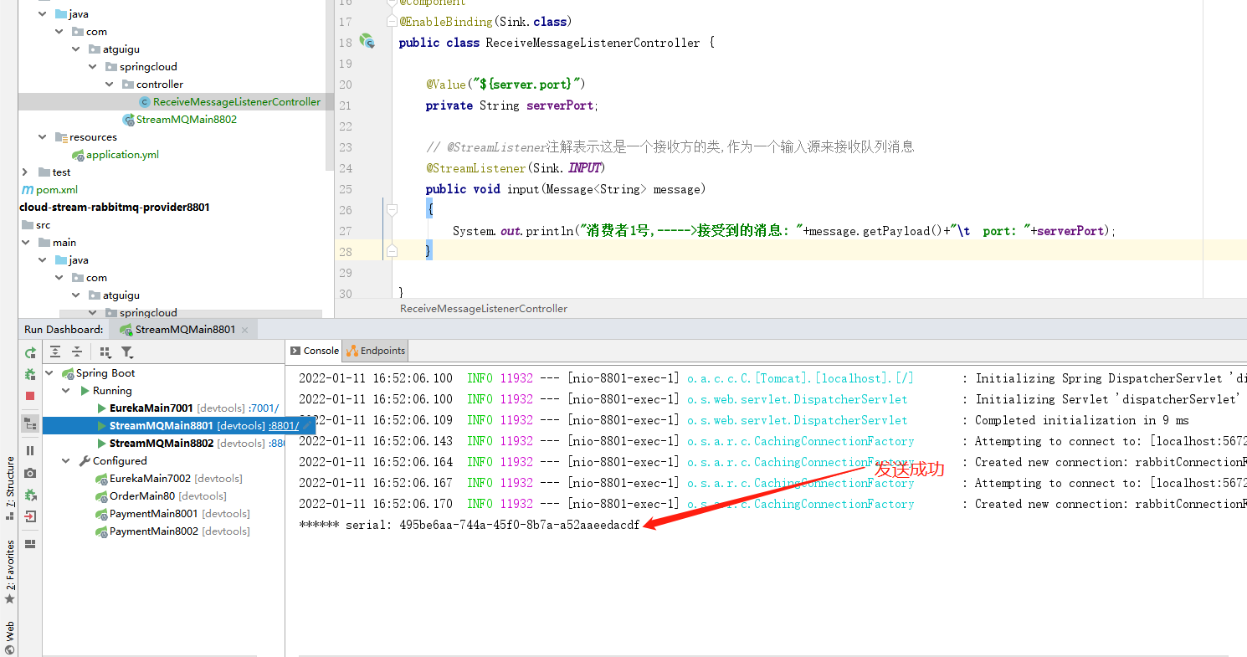The height and width of the screenshot is (657, 1247).
Task: Select StreamMQMain8802 file in project tree
Action: click(x=186, y=120)
